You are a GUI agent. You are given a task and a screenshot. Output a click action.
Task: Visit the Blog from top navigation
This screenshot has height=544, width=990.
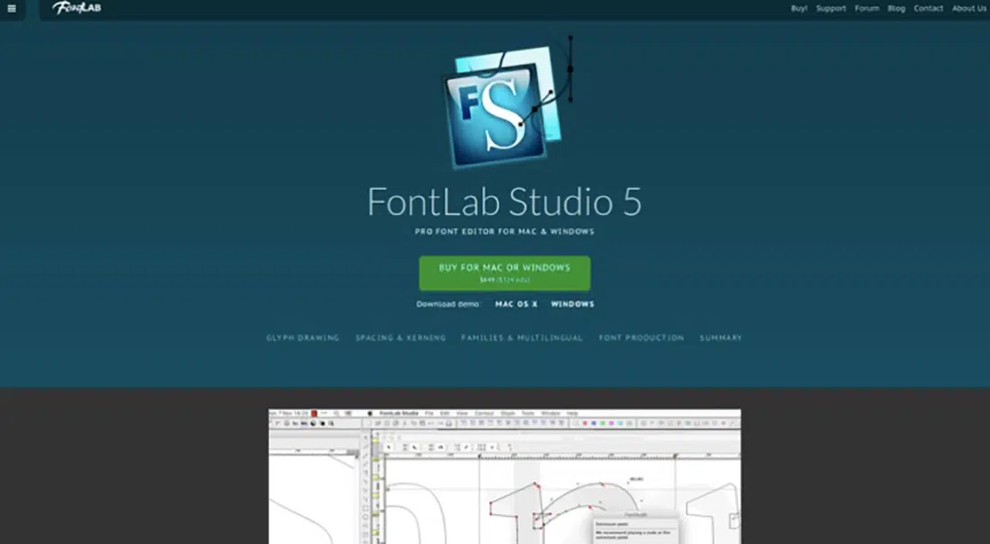895,9
